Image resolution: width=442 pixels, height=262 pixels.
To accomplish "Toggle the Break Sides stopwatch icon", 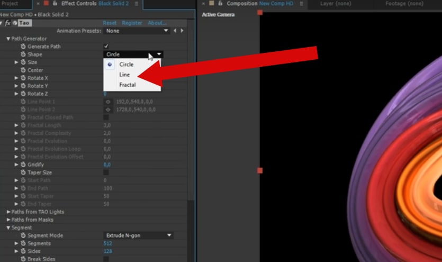I will (x=23, y=259).
